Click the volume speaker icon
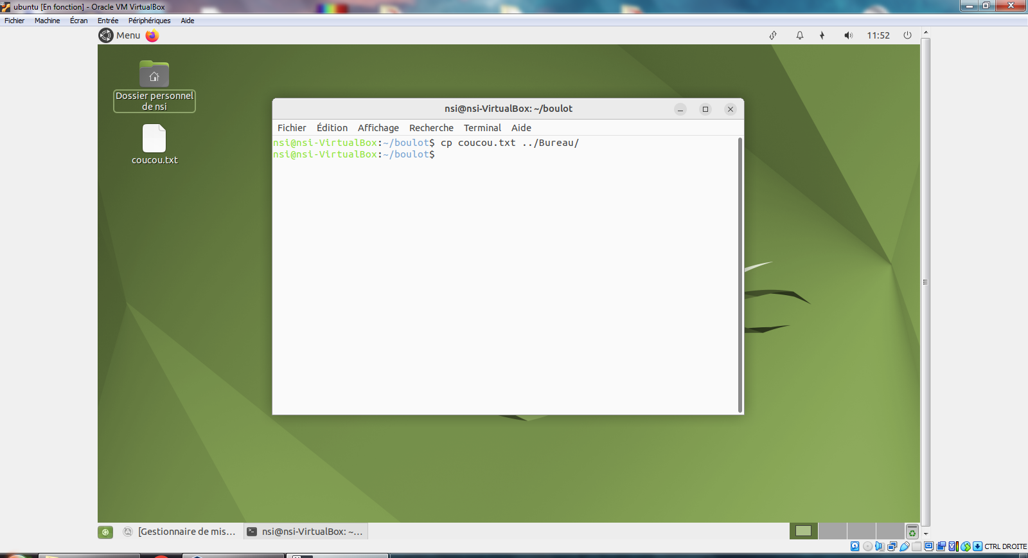 (848, 35)
